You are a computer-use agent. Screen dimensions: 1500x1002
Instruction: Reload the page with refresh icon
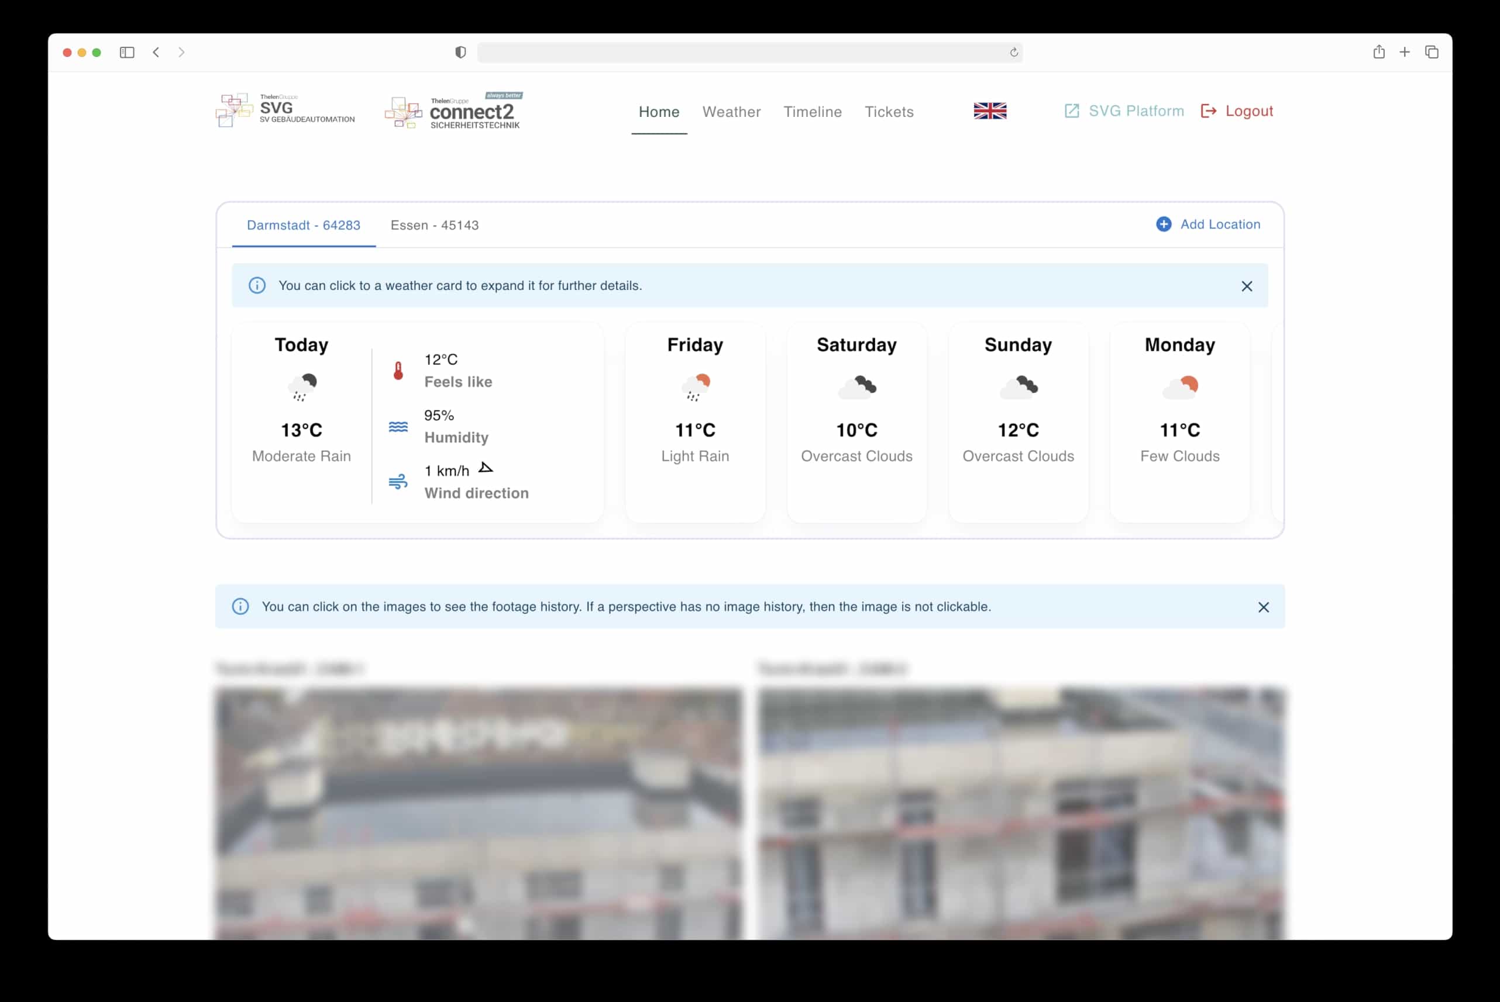coord(1014,53)
